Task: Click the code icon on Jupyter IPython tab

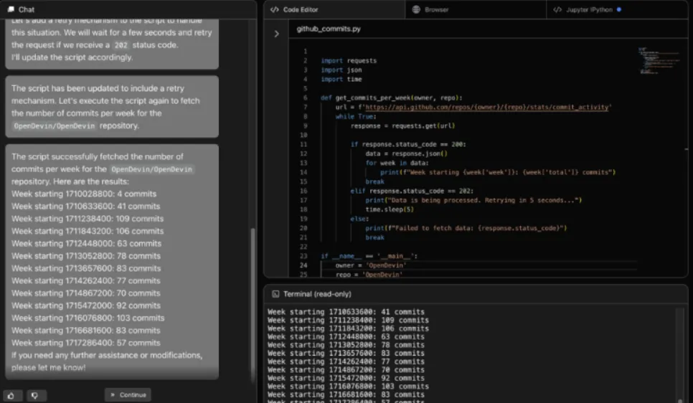Action: [x=557, y=9]
